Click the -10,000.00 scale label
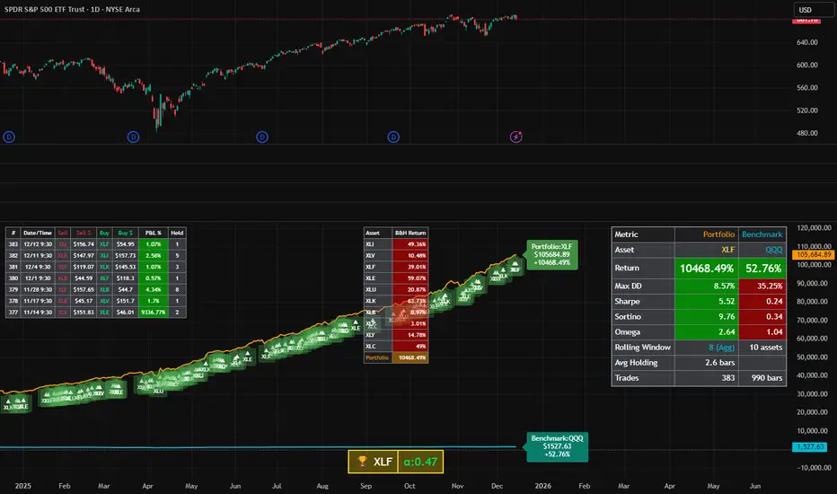The height and width of the screenshot is (494, 837). [x=814, y=467]
